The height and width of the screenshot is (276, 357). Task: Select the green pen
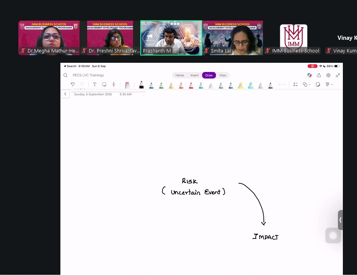161,85
